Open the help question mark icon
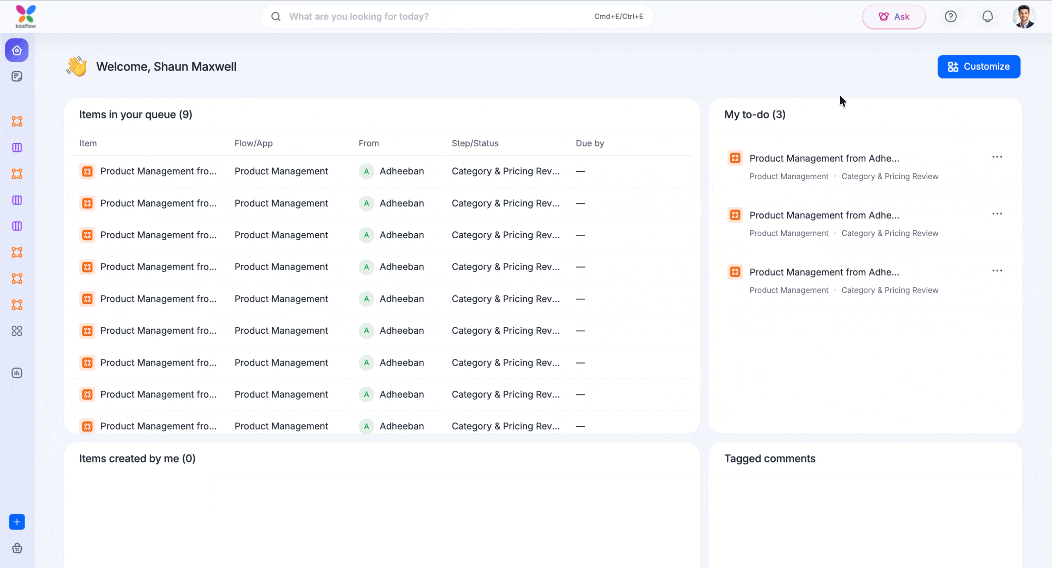 point(951,16)
